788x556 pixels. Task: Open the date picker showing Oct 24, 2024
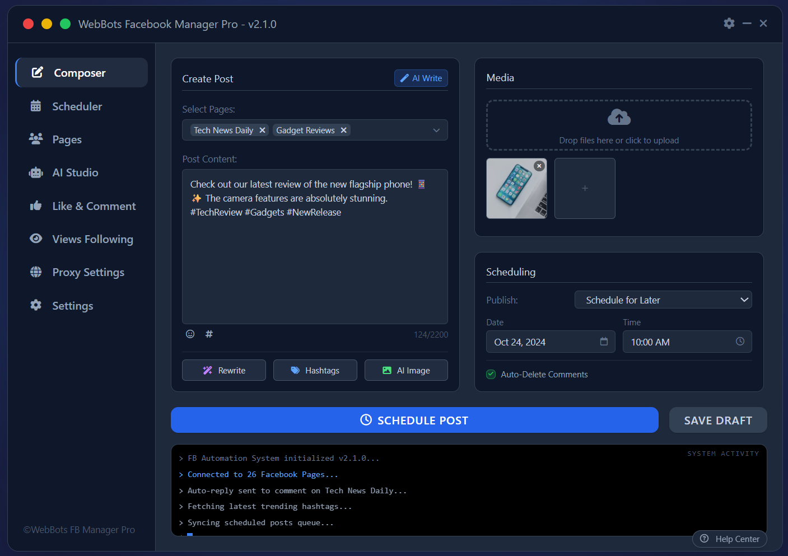(604, 341)
